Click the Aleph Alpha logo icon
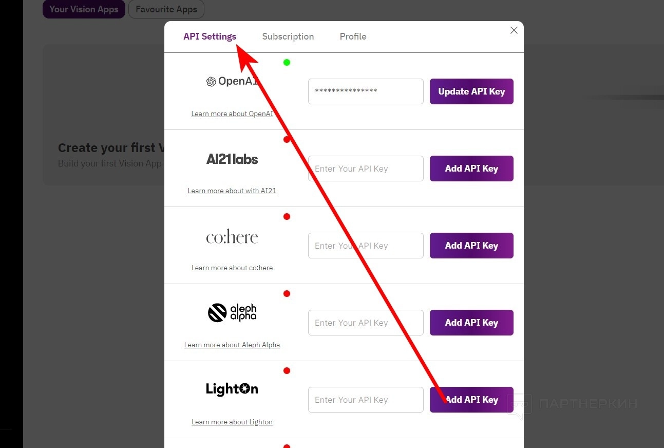The height and width of the screenshot is (448, 664). click(x=217, y=313)
